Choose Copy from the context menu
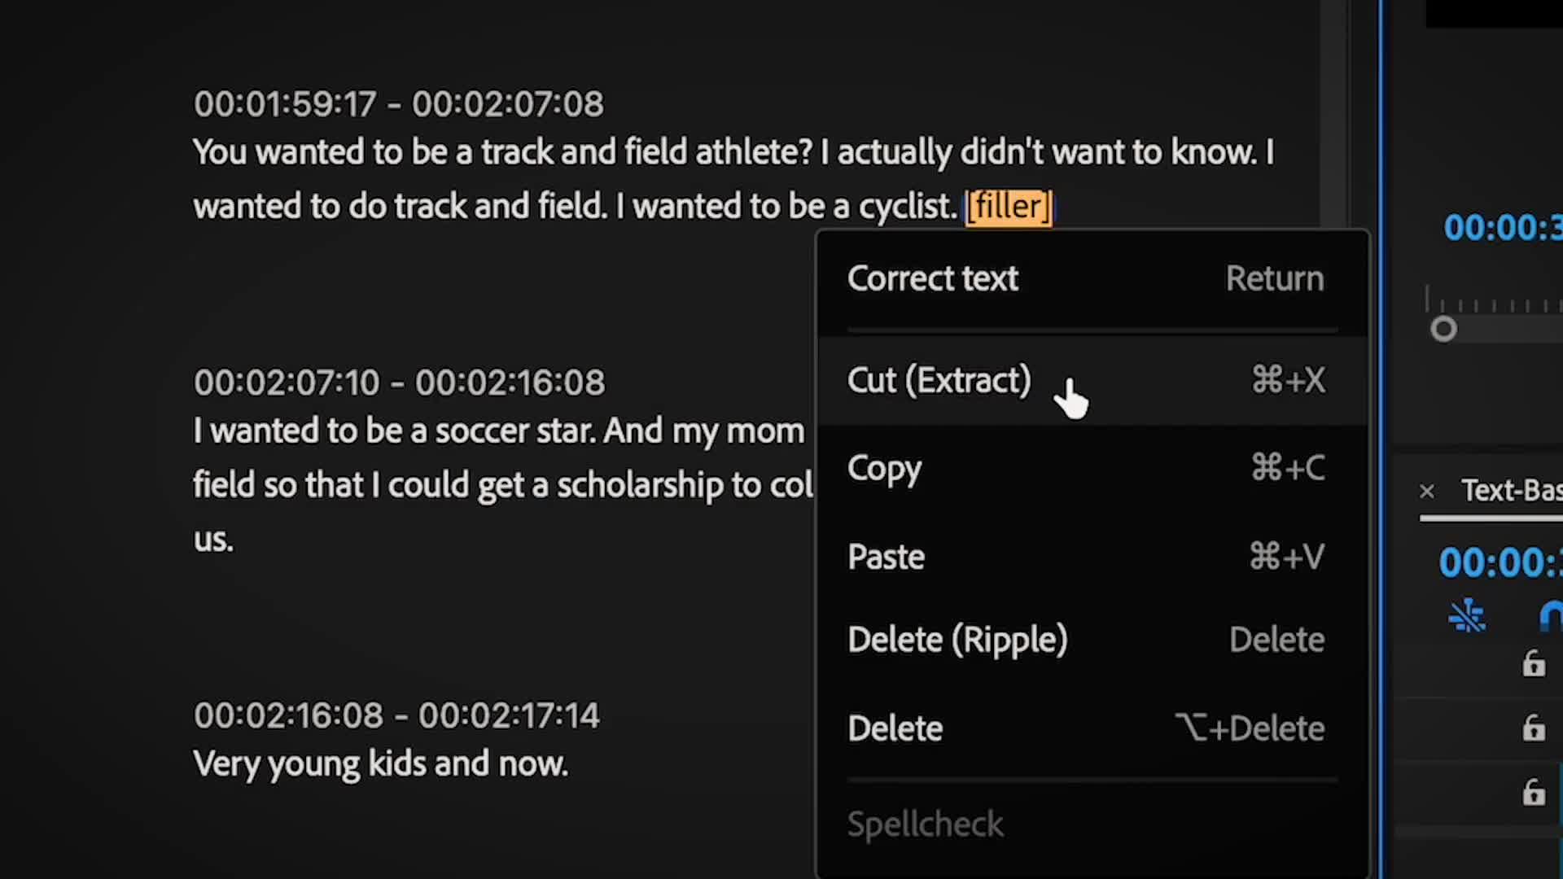 point(884,469)
